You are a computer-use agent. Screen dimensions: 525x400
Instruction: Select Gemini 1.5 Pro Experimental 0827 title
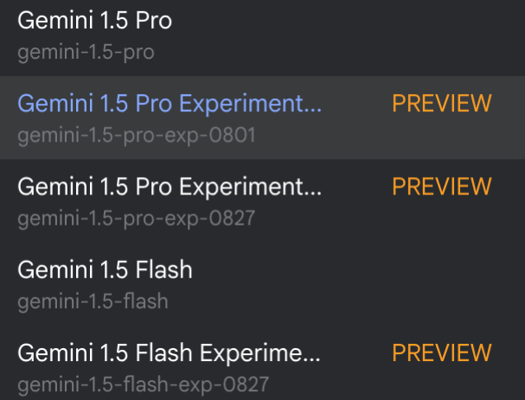coord(169,187)
